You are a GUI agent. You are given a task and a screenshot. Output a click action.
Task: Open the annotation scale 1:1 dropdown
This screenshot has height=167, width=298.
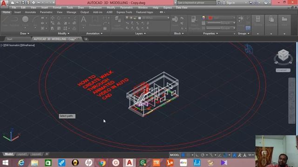click(251, 155)
